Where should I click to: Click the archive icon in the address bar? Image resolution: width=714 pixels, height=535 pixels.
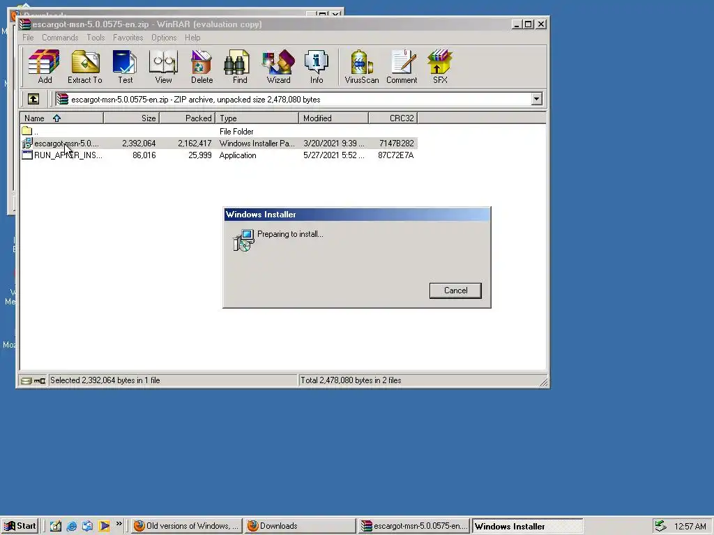tap(62, 99)
